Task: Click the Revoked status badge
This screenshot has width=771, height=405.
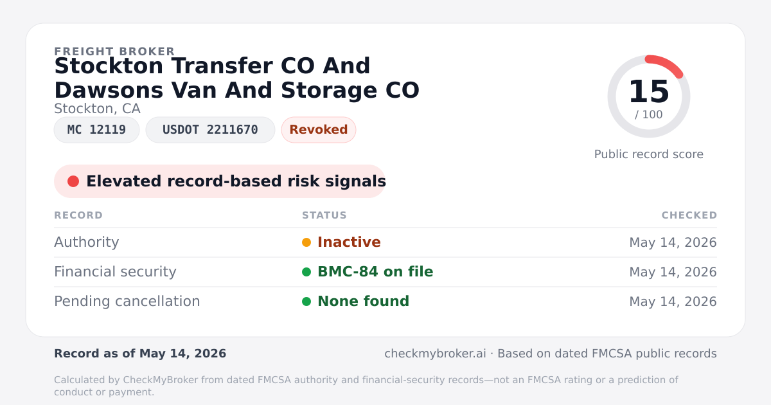Action: pos(319,130)
